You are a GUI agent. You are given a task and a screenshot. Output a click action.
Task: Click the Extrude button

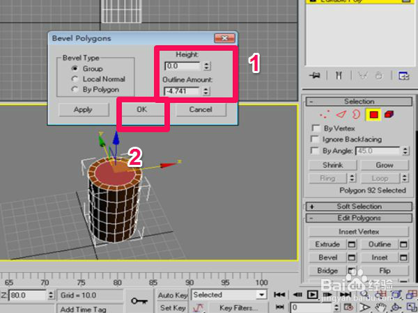click(327, 244)
